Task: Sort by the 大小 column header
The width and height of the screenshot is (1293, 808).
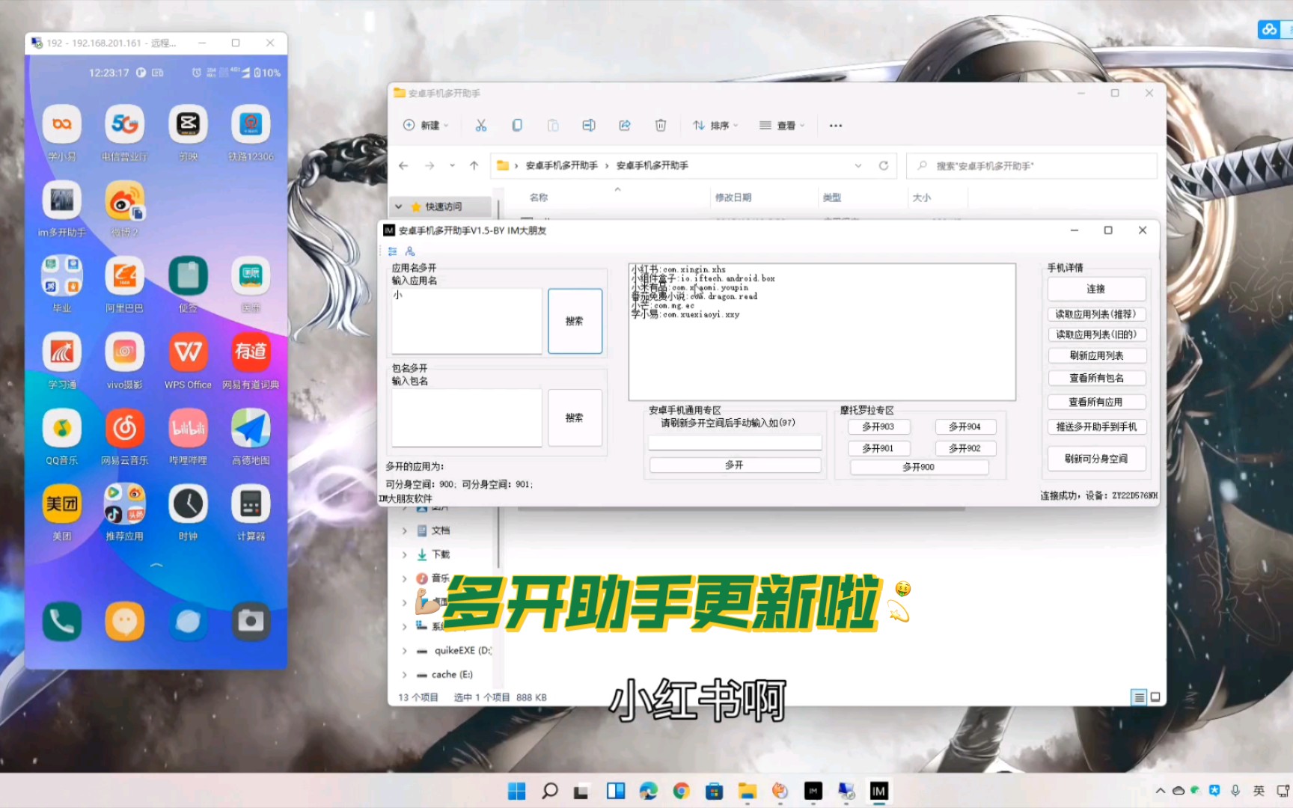Action: 922,198
